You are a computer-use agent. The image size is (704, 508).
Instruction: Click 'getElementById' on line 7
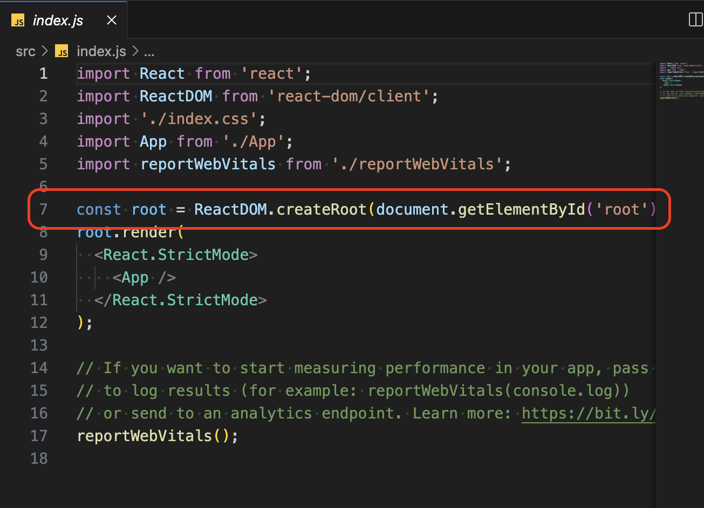522,209
